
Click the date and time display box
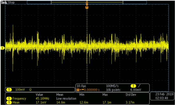[162, 96]
